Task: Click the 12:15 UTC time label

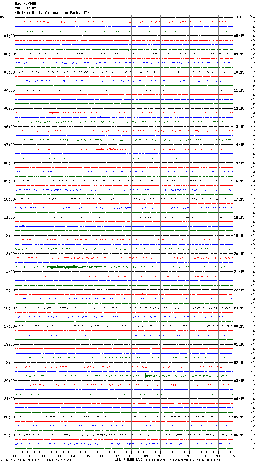Action: 239,109
